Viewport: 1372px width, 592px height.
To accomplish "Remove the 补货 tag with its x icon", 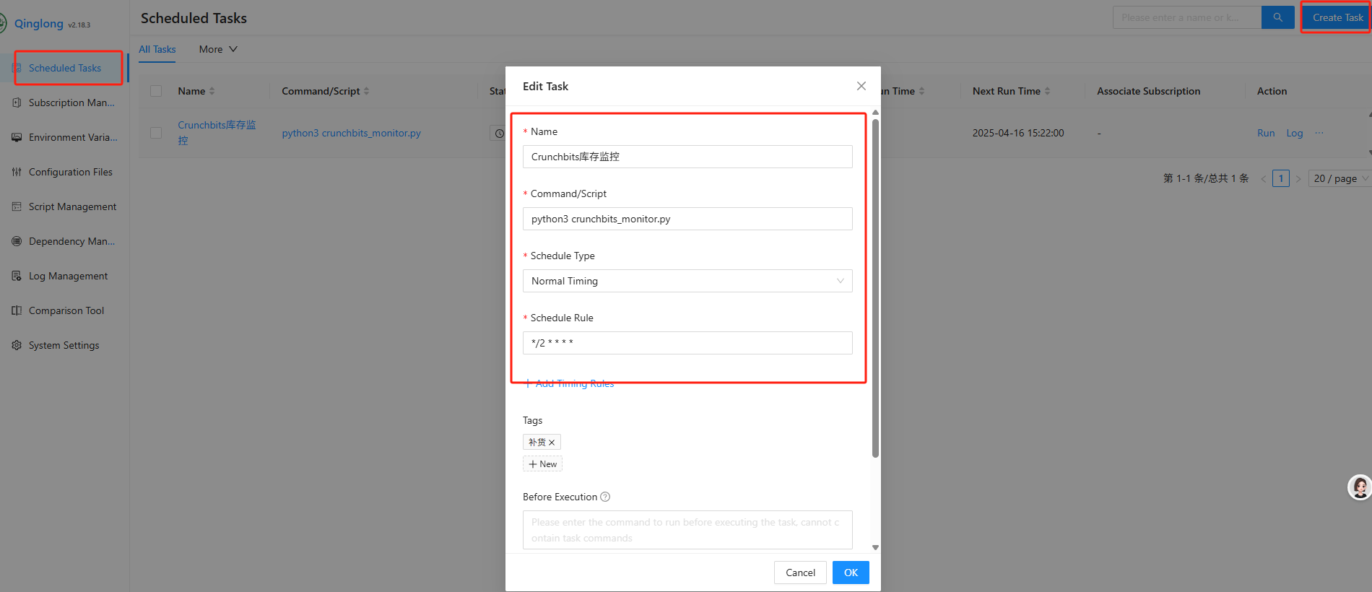I will (x=552, y=443).
